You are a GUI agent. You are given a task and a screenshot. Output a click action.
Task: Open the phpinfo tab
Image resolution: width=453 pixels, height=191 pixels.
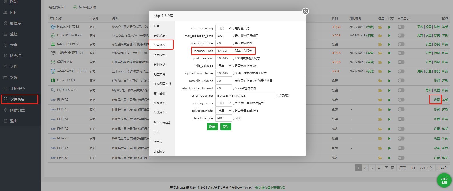pos(162,151)
